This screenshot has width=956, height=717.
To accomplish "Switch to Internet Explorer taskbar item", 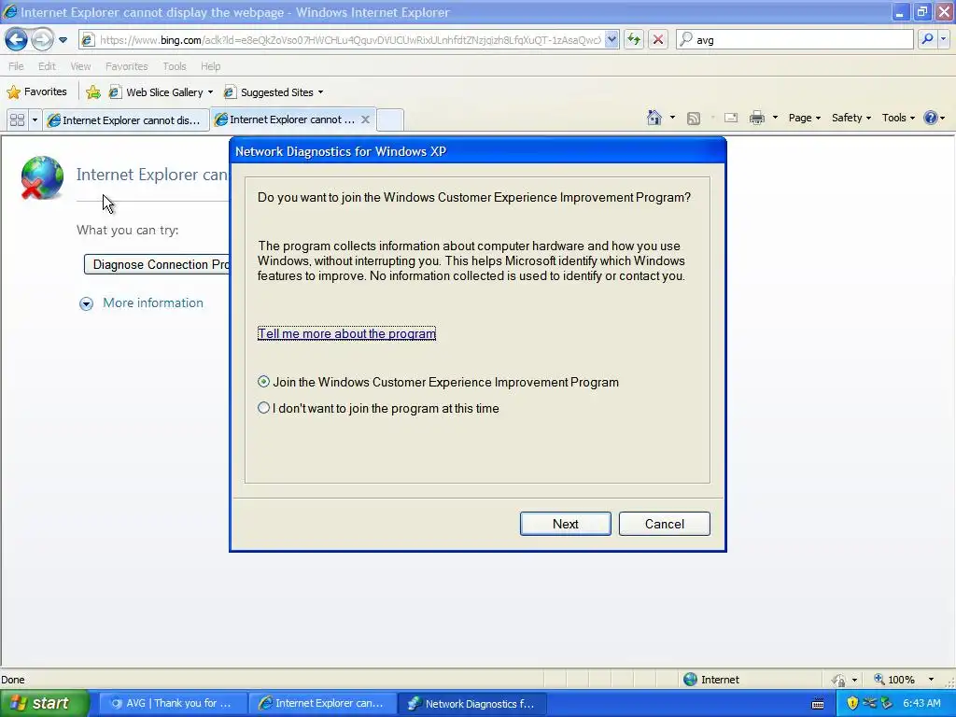I will pos(322,704).
